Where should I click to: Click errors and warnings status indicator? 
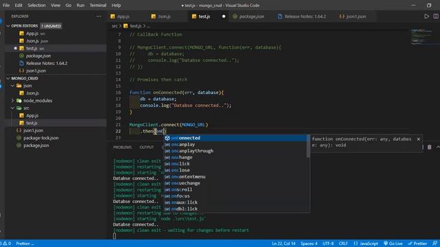5,244
